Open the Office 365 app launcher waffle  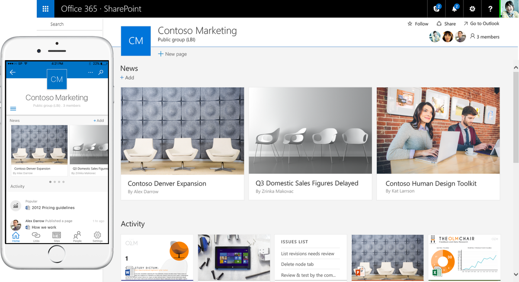coord(45,9)
